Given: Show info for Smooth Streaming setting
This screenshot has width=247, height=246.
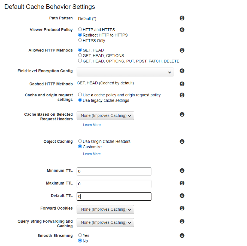Looking at the screenshot, I should click(182, 235).
